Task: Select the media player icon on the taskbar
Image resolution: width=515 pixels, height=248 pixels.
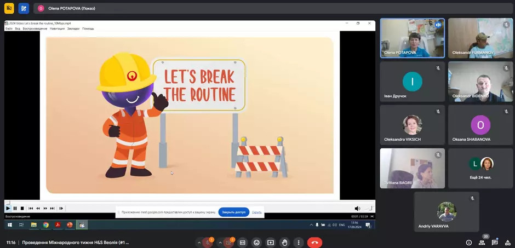Action: 82,224
